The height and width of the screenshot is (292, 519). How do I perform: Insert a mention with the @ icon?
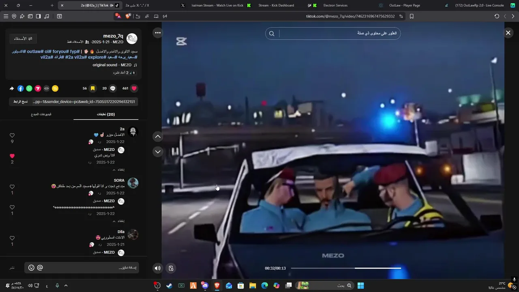point(40,268)
